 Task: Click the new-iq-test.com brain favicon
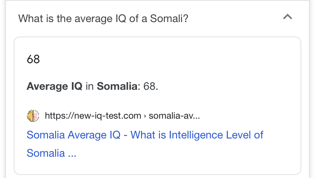33,116
